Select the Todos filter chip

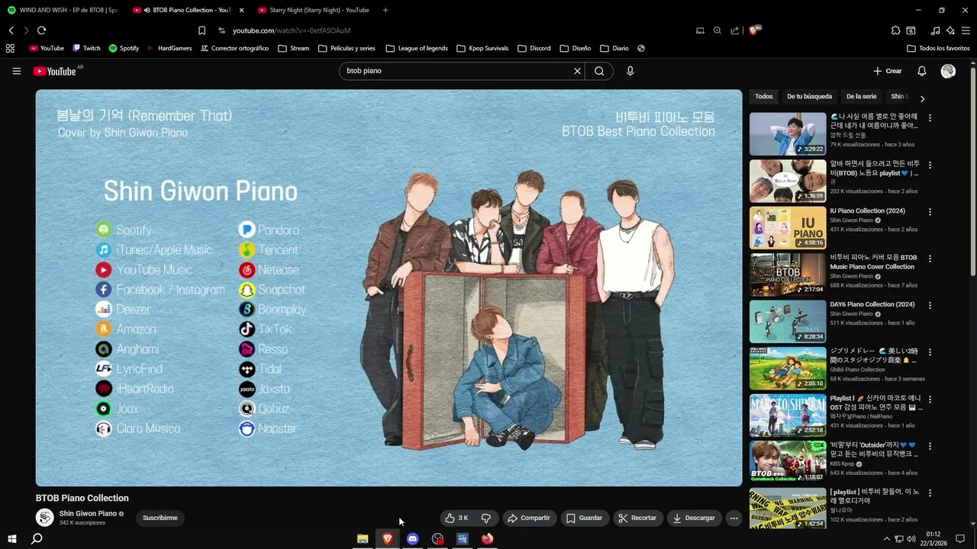(763, 97)
